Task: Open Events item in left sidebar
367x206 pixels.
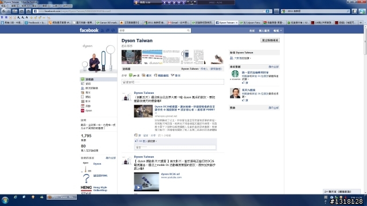Action: click(85, 106)
